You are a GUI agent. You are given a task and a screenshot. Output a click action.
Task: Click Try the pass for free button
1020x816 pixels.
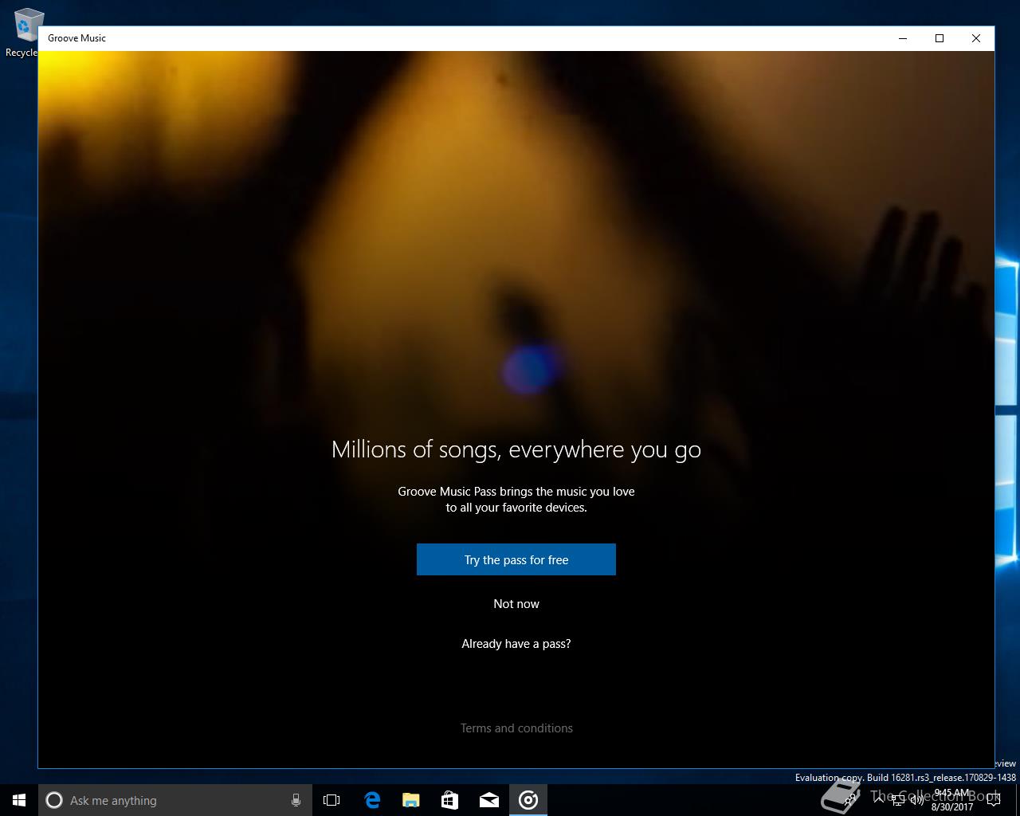click(x=516, y=559)
